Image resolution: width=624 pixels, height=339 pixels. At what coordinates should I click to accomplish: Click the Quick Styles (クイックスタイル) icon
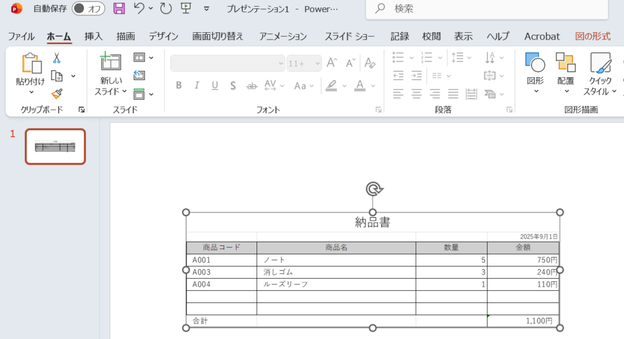(600, 63)
